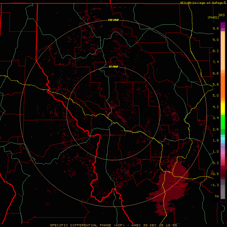Click the DKD label above the legend
The image size is (227, 227).
point(222,15)
